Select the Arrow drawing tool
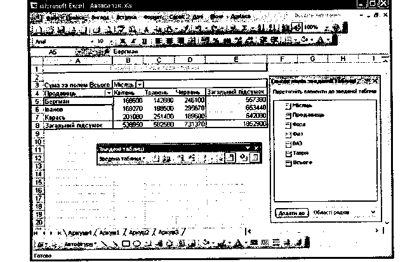This screenshot has width=405, height=262. pos(115,244)
